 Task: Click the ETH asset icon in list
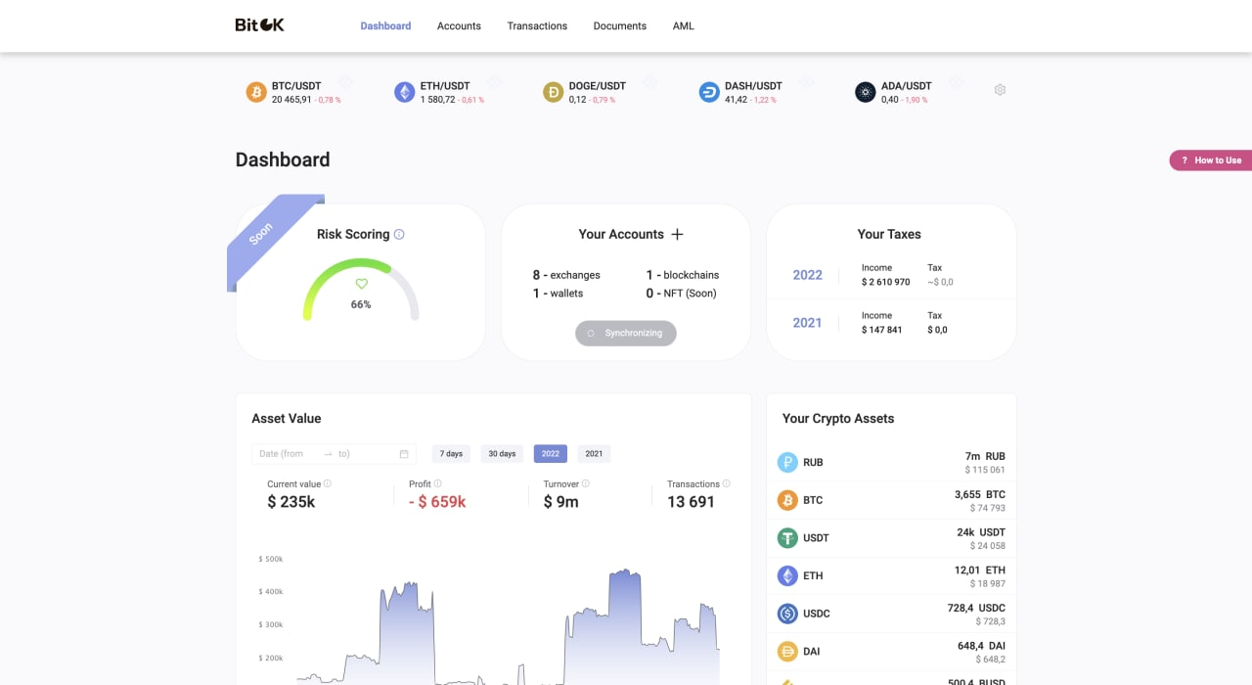point(787,576)
